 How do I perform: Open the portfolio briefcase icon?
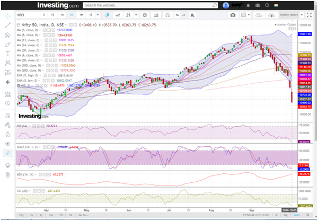tap(258, 5)
